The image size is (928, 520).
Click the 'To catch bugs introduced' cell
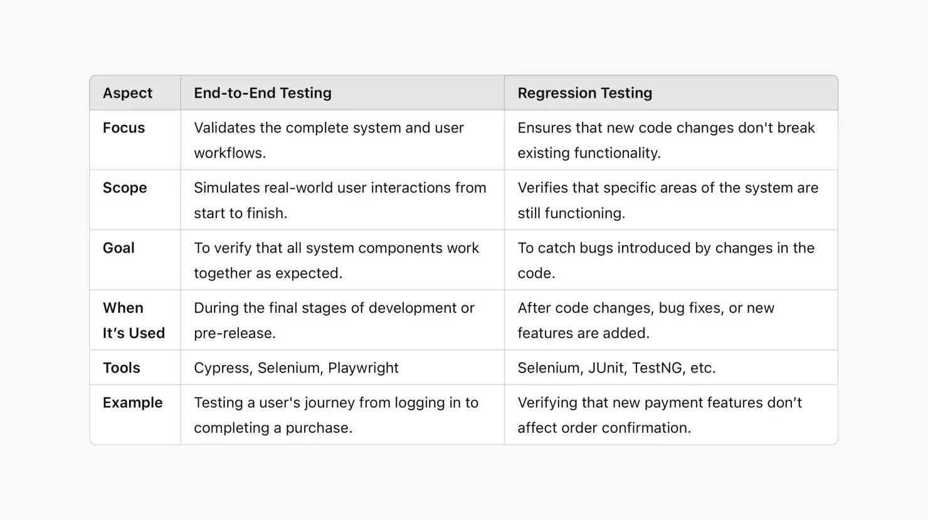tap(665, 260)
